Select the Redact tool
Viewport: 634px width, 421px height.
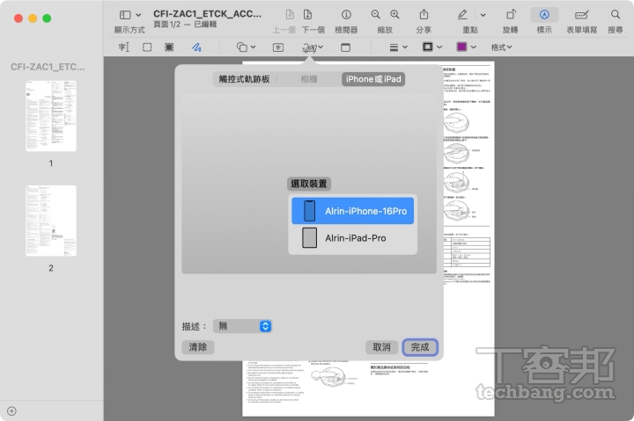(169, 47)
